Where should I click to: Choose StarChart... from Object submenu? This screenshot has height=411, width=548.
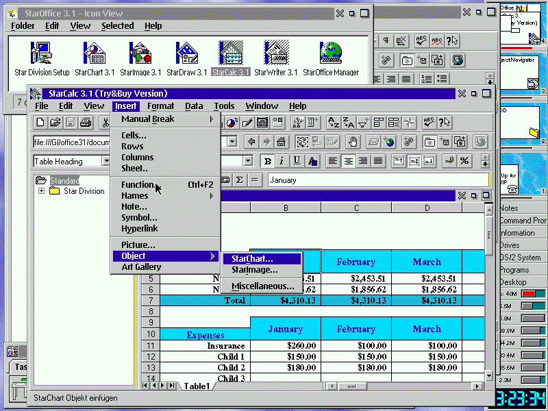(x=262, y=259)
